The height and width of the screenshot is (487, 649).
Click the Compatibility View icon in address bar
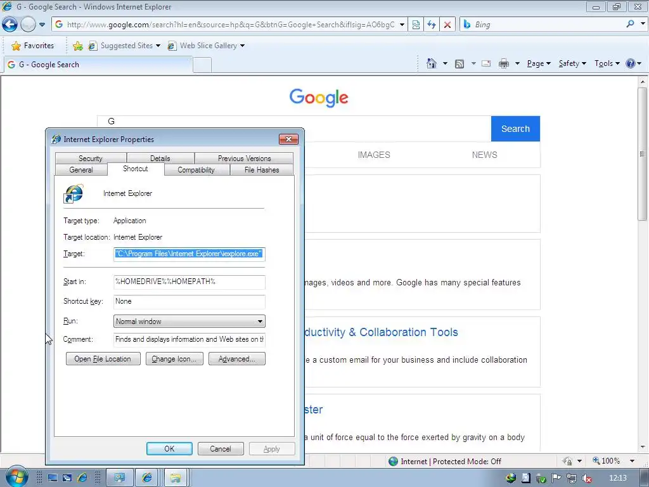tap(416, 25)
